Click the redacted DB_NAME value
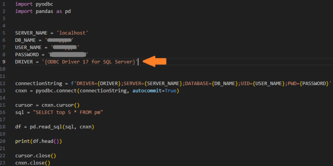This screenshot has height=166, width=333. (59, 40)
